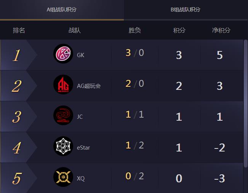Image resolution: width=248 pixels, height=193 pixels.
Task: Click the eStar team name
Action: click(x=83, y=147)
